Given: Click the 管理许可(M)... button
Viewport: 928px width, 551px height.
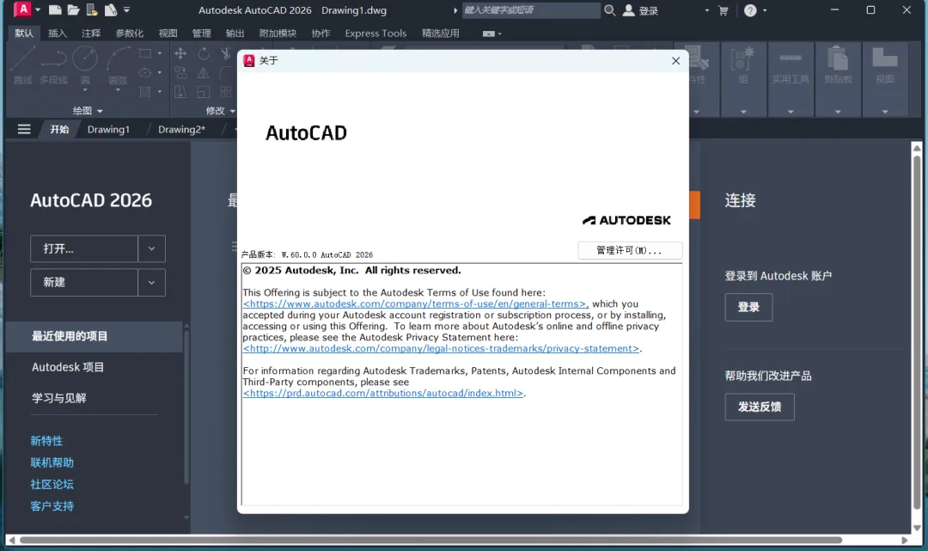Looking at the screenshot, I should [630, 250].
